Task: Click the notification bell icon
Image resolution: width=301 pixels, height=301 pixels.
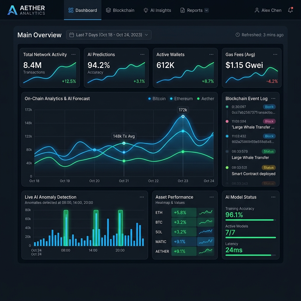Action: coord(290,10)
